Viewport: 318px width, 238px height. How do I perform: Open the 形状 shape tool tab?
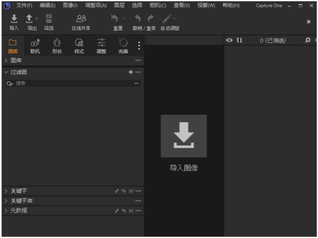57,44
